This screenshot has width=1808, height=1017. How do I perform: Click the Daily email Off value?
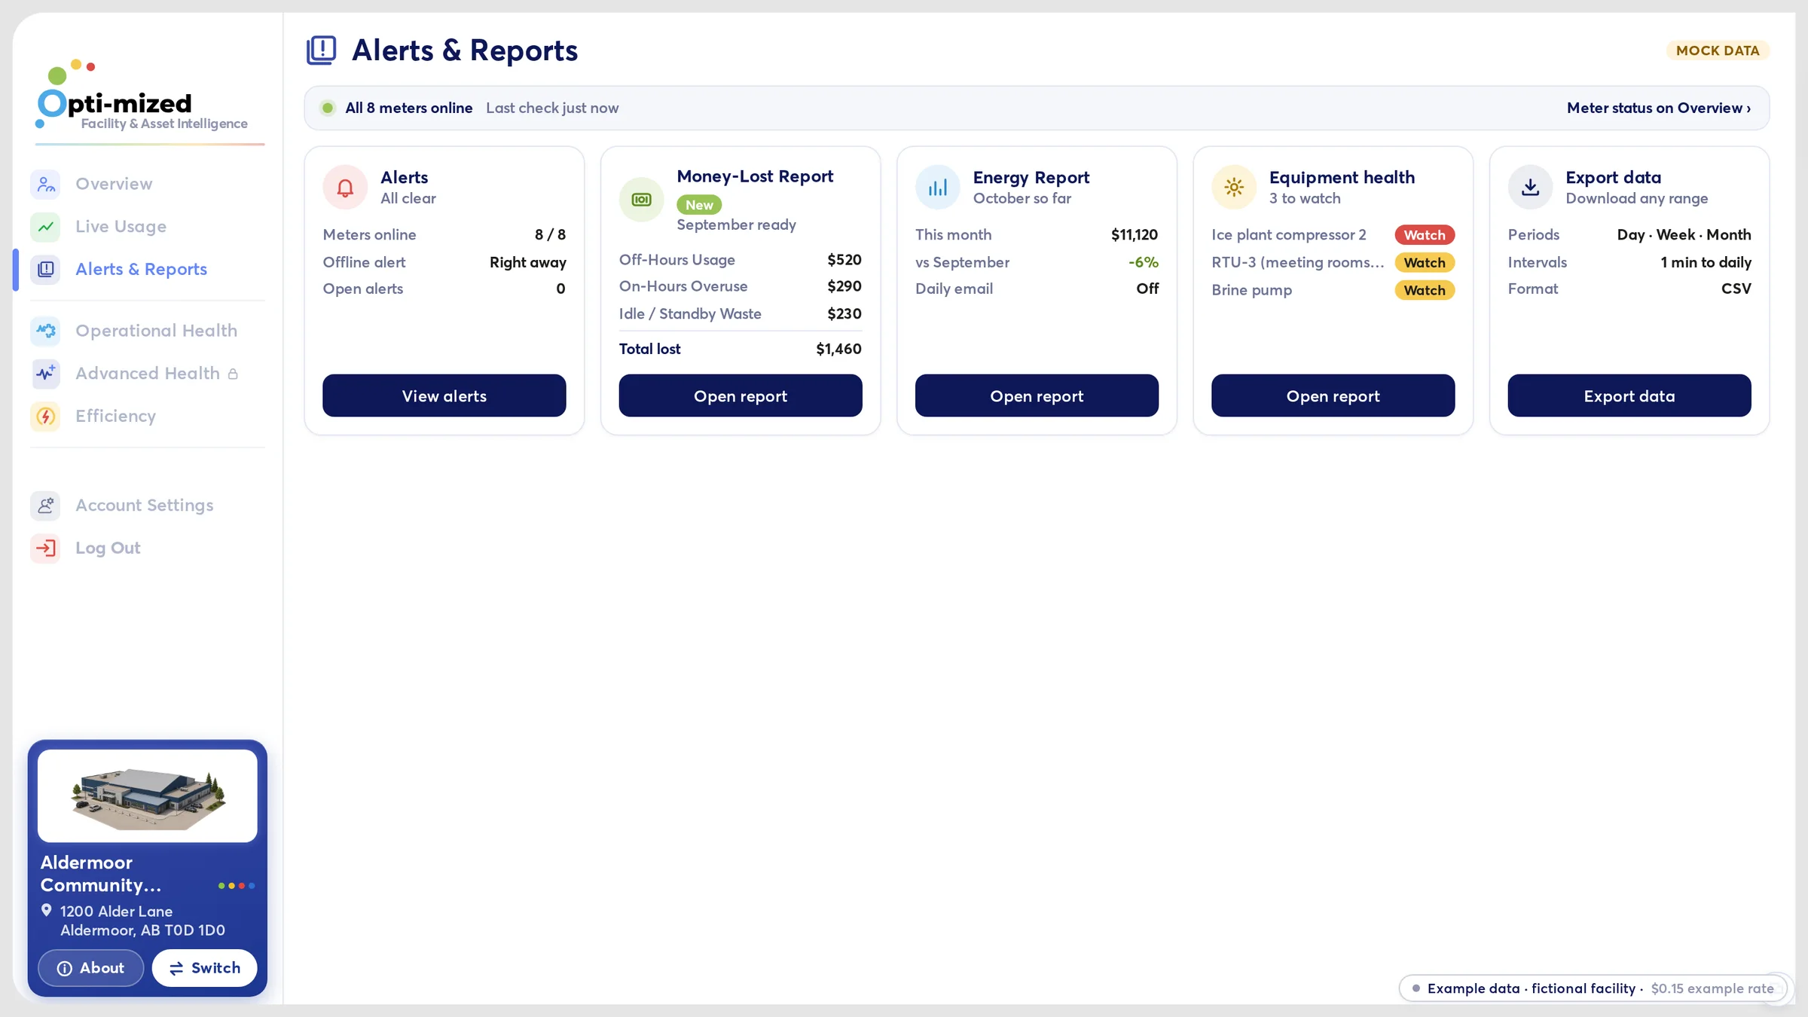[1147, 289]
